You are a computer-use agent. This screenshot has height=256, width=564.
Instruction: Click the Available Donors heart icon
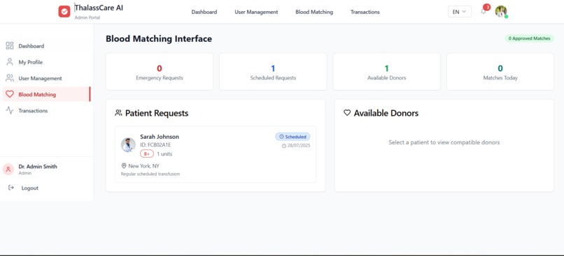click(347, 113)
